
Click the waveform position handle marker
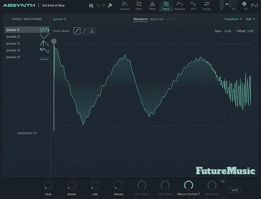click(54, 41)
